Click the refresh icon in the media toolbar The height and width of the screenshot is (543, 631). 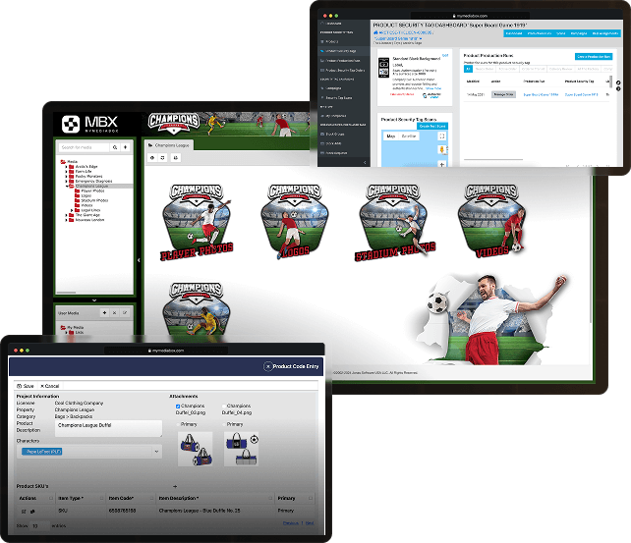(x=162, y=158)
